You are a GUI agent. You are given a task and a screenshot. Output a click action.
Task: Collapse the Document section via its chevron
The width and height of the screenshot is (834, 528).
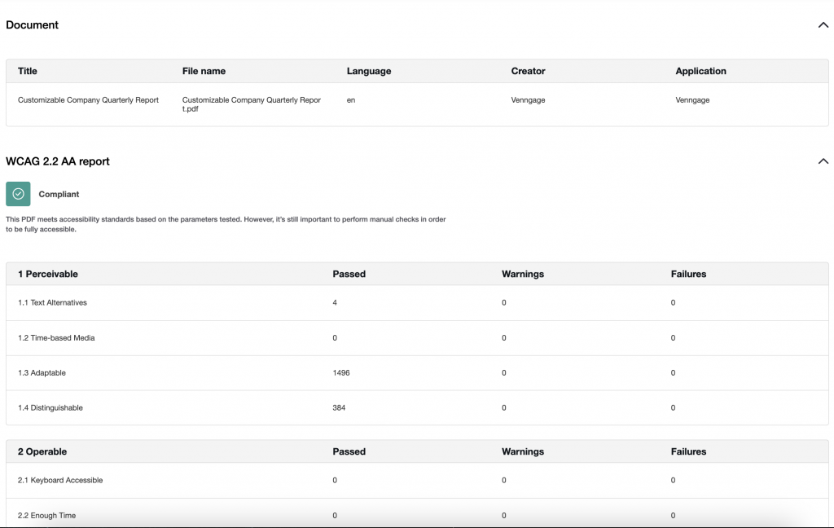(x=823, y=25)
